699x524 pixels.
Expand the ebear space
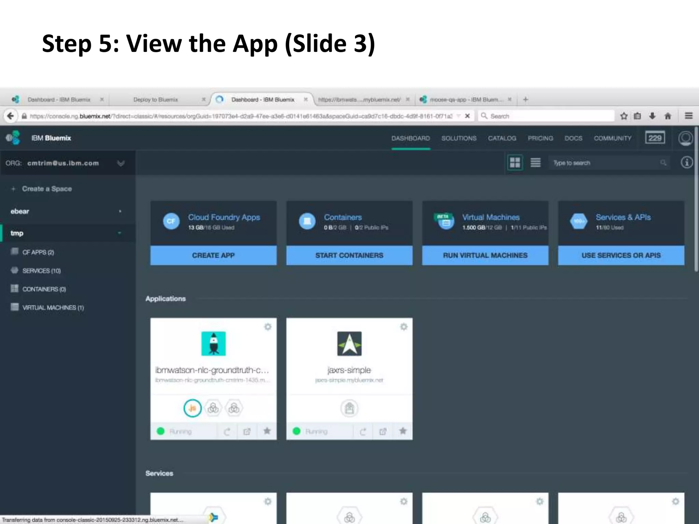[120, 211]
